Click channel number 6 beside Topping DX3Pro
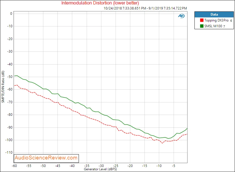Screen dimensions: 235x172 pyautogui.click(x=231, y=21)
